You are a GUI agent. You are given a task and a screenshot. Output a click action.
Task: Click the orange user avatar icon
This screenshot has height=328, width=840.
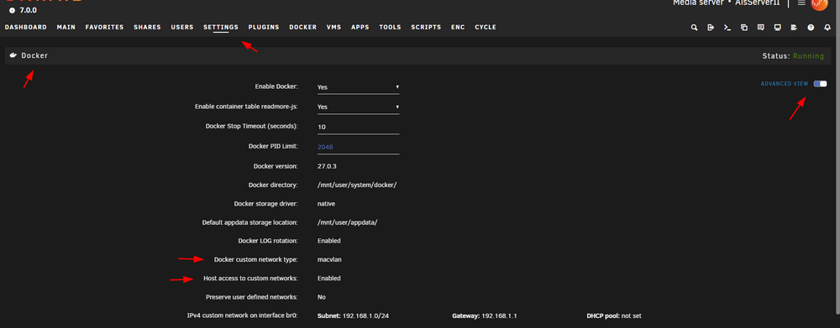coord(819,3)
